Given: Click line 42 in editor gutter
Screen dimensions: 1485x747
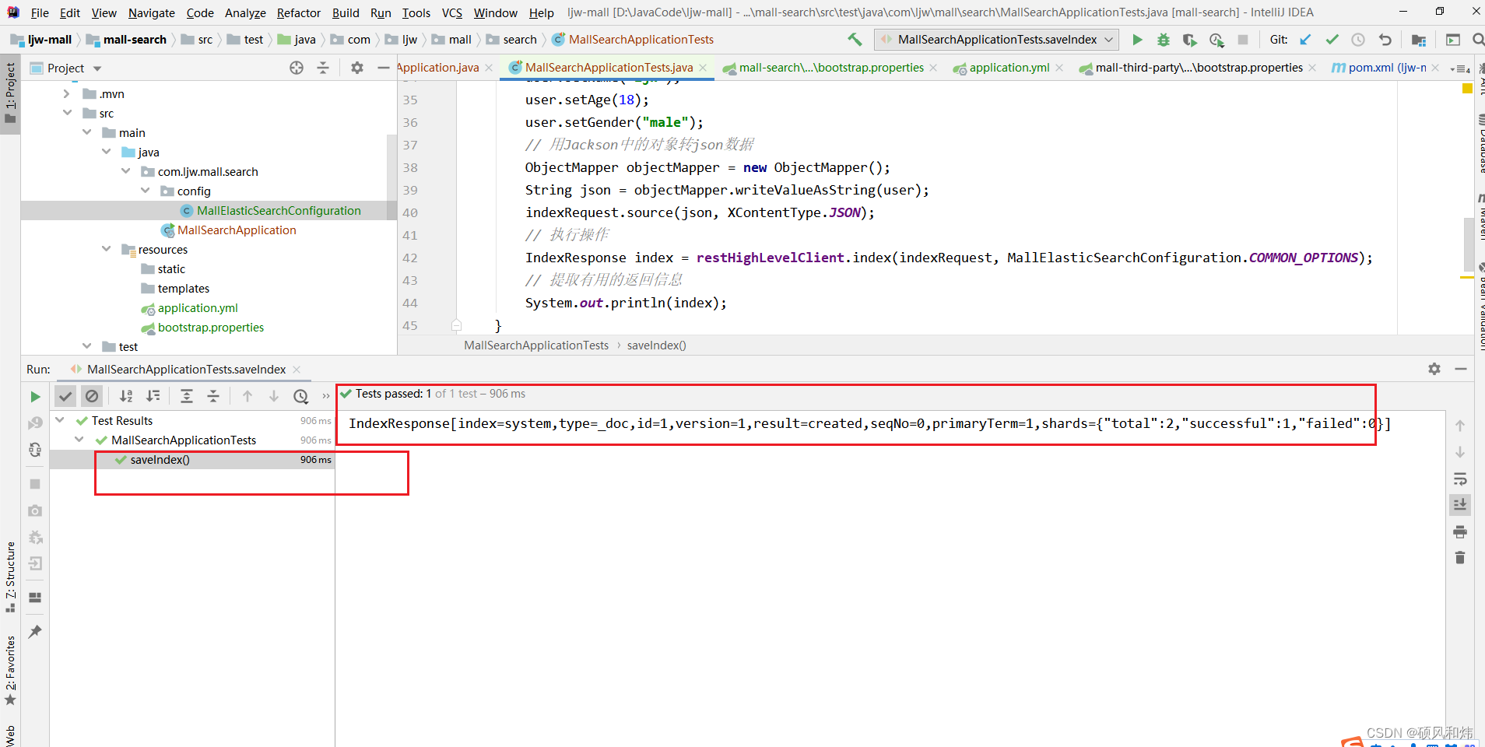Looking at the screenshot, I should 410,258.
